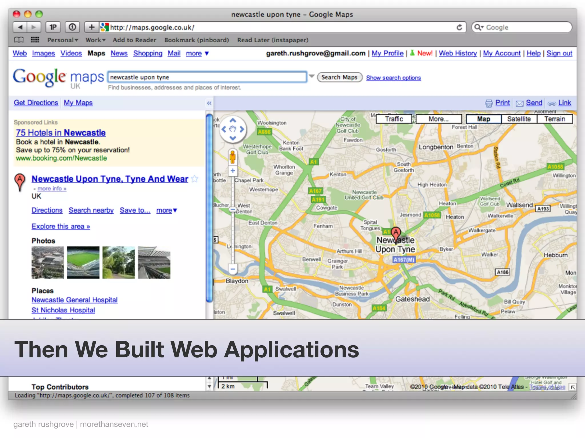Add bookmark with the plus button
Screen dimensions: 585x438
[x=91, y=27]
